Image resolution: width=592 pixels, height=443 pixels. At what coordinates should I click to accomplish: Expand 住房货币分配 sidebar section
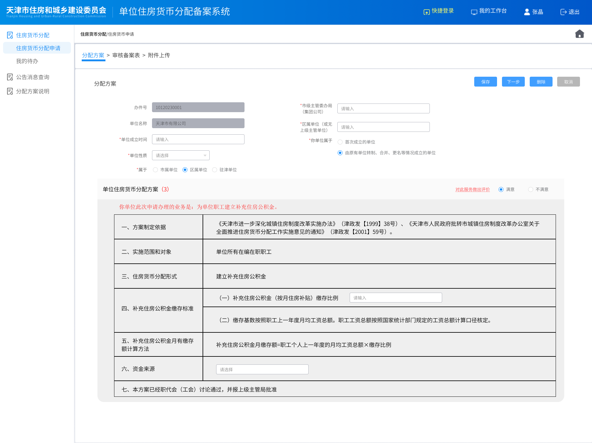(x=33, y=35)
